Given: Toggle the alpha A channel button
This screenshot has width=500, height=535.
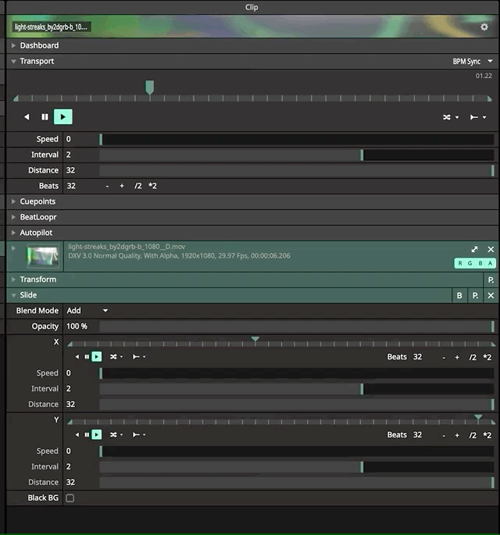Looking at the screenshot, I should (x=491, y=264).
